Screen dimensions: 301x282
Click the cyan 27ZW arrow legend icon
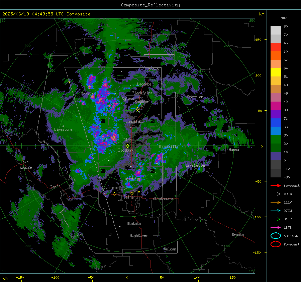pos(276,211)
